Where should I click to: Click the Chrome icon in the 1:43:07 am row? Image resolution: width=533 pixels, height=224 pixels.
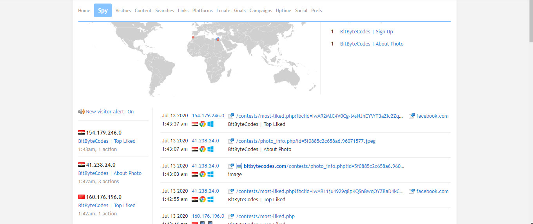[x=203, y=149]
